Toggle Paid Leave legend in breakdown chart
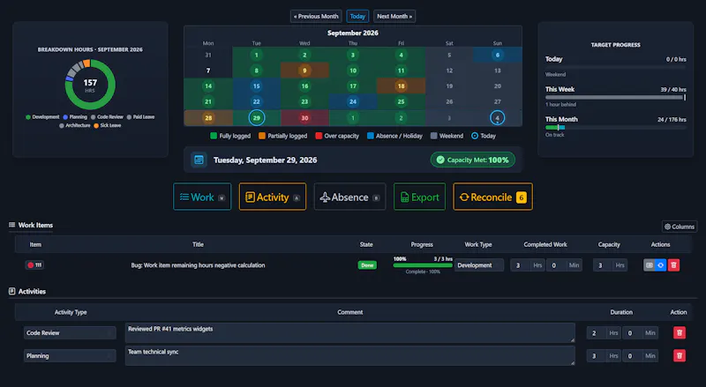The width and height of the screenshot is (706, 387). click(140, 117)
